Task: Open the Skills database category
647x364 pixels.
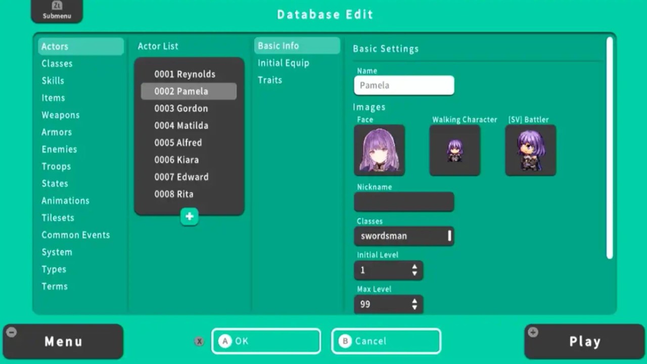Action: click(x=53, y=81)
